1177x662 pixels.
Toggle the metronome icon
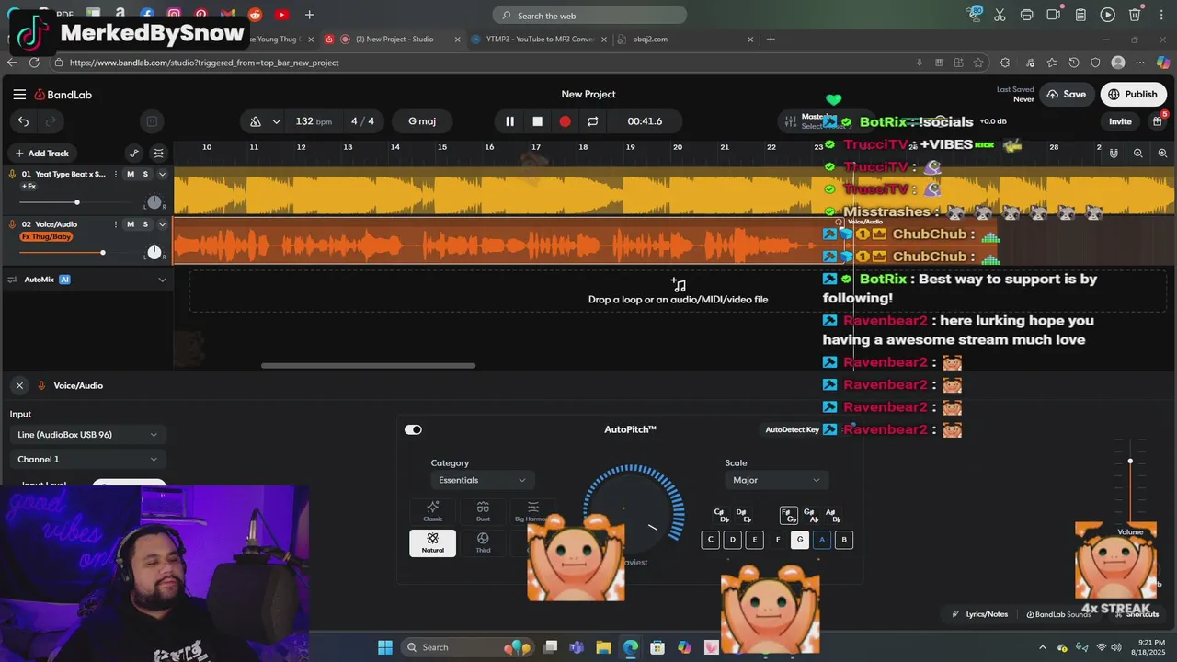tap(256, 121)
